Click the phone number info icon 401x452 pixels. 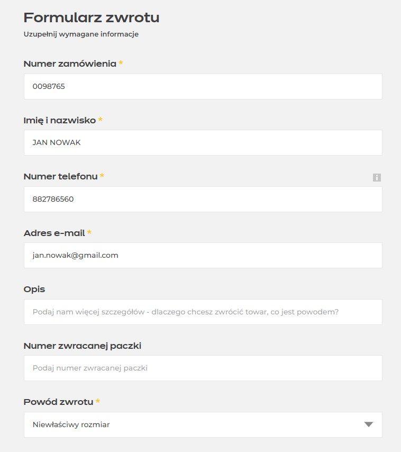(x=377, y=177)
